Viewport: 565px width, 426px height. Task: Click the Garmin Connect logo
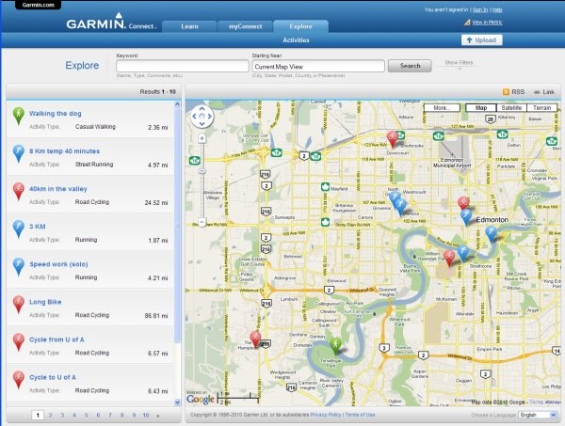click(x=111, y=22)
